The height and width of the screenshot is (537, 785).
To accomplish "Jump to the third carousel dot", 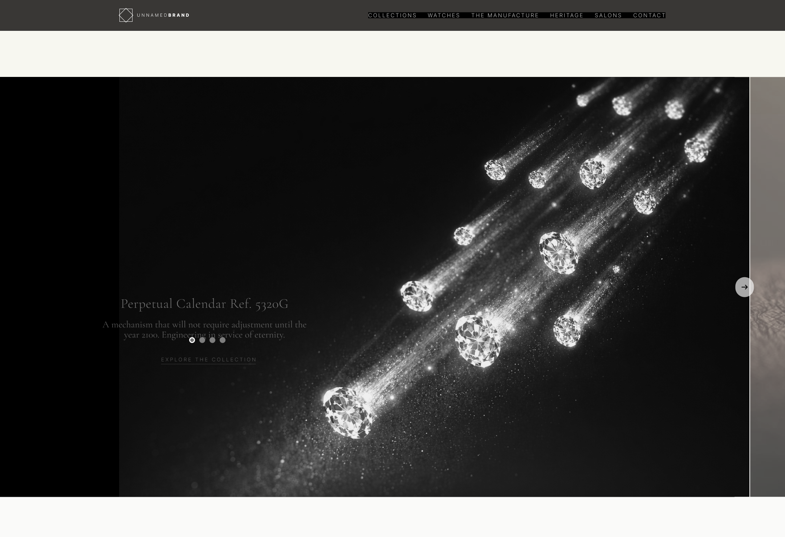I will 212,340.
